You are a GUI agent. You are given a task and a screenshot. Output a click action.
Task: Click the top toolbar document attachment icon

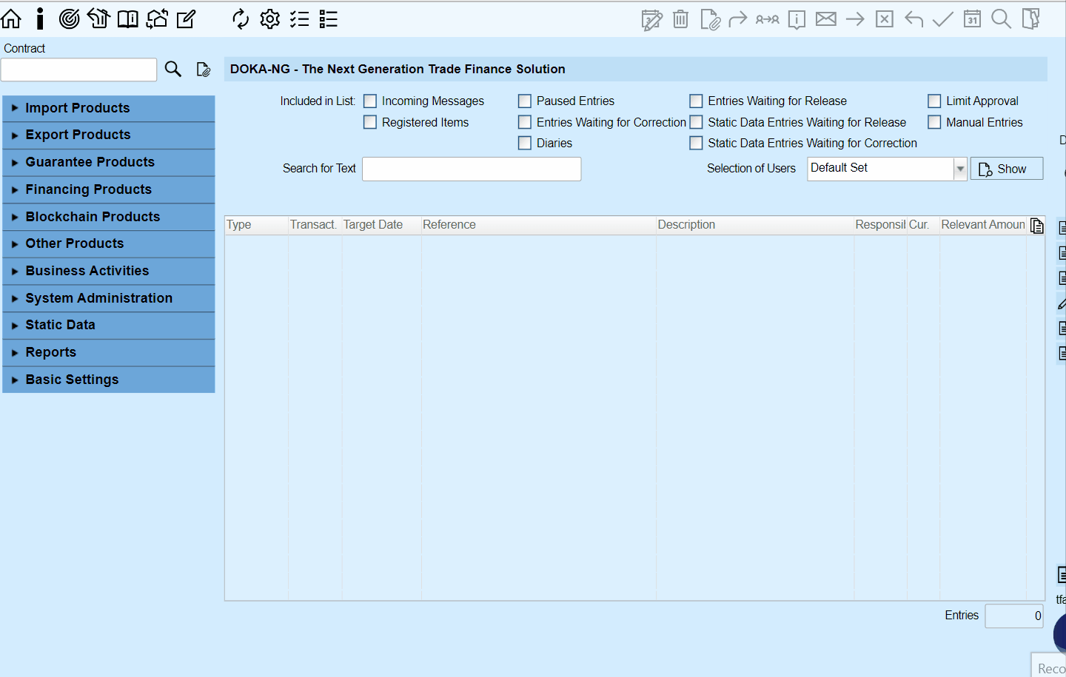(710, 19)
